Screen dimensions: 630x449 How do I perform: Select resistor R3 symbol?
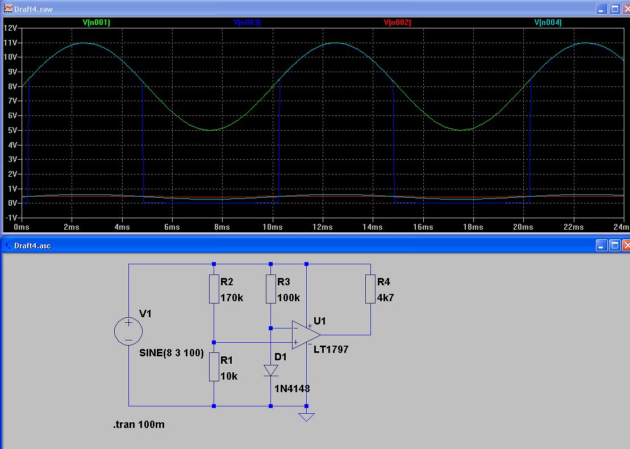pyautogui.click(x=271, y=289)
